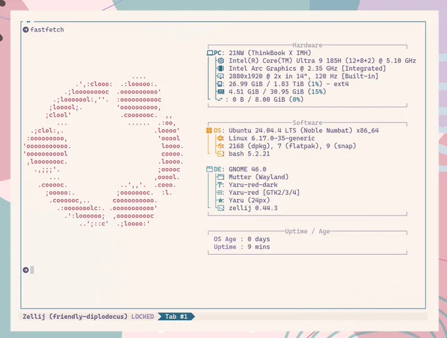Click the window manager icon beside Mutter
Viewport: 447px width, 338px height.
[221, 177]
